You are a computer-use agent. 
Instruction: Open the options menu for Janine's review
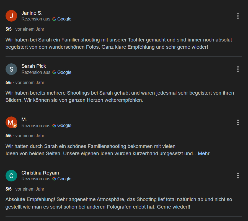(238, 16)
